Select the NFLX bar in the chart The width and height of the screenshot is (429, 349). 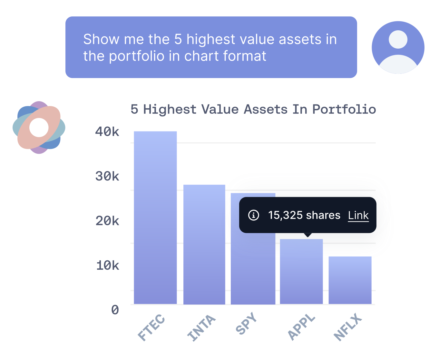(x=350, y=280)
